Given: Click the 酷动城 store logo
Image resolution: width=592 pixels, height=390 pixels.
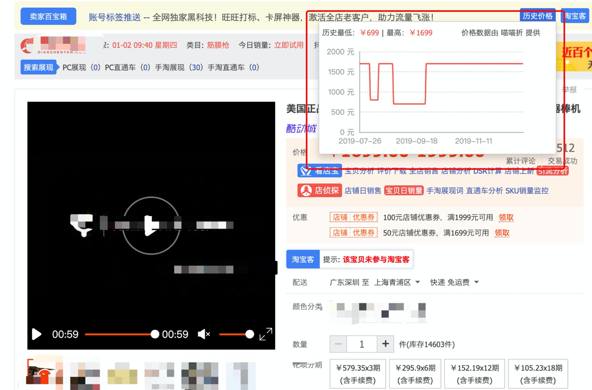Looking at the screenshot, I should click(301, 128).
